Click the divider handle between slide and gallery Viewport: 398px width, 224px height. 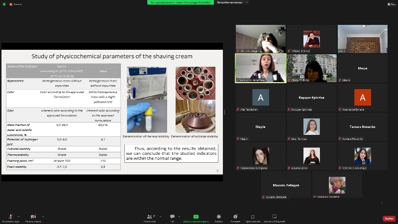(225, 112)
